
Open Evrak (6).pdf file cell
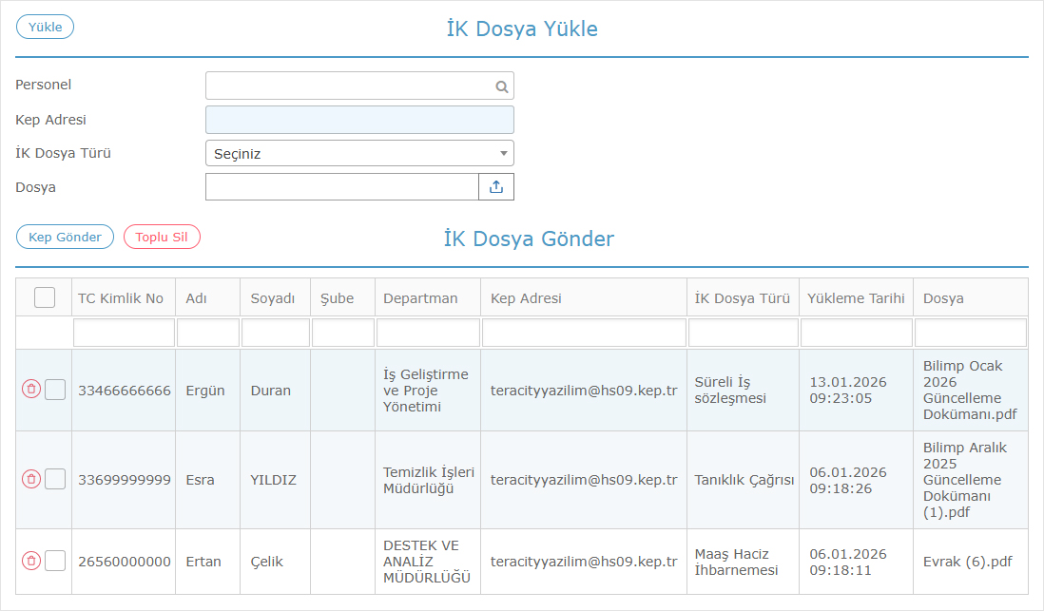coord(967,562)
